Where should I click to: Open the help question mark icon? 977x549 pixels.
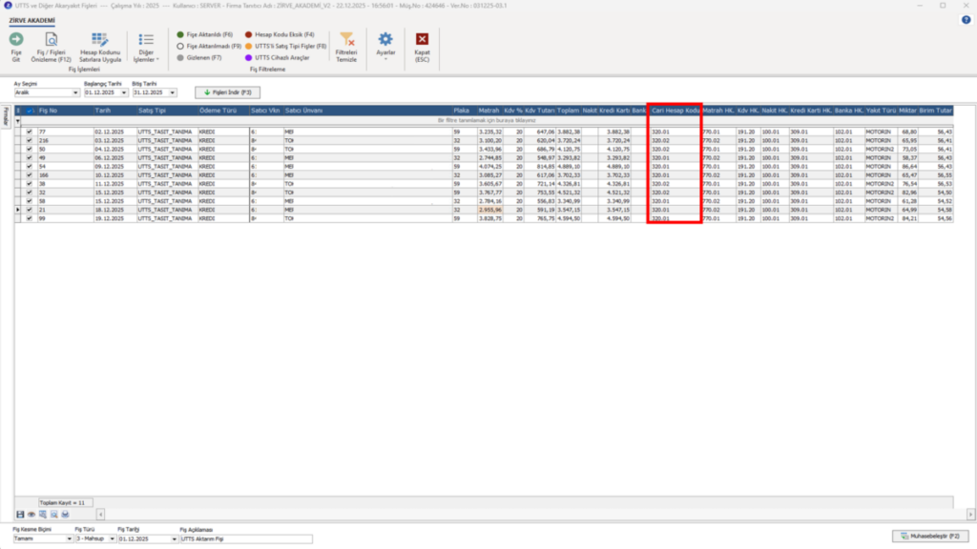966,20
